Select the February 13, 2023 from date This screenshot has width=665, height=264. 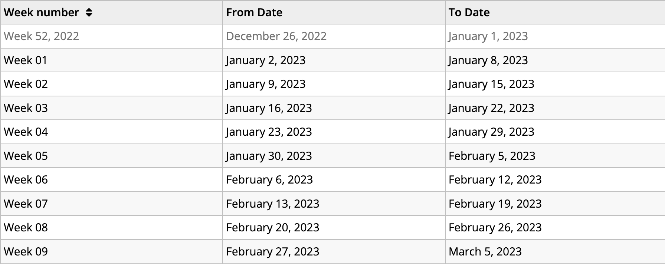click(x=272, y=204)
